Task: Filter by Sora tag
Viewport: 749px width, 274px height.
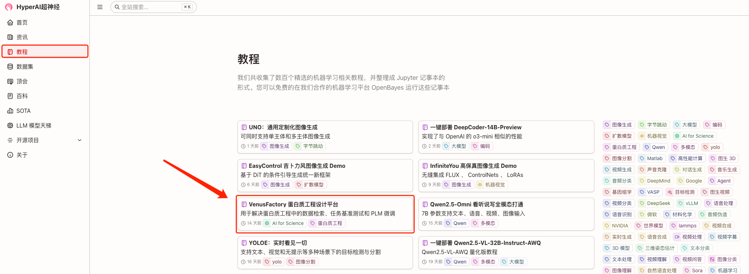Action: tap(694, 270)
